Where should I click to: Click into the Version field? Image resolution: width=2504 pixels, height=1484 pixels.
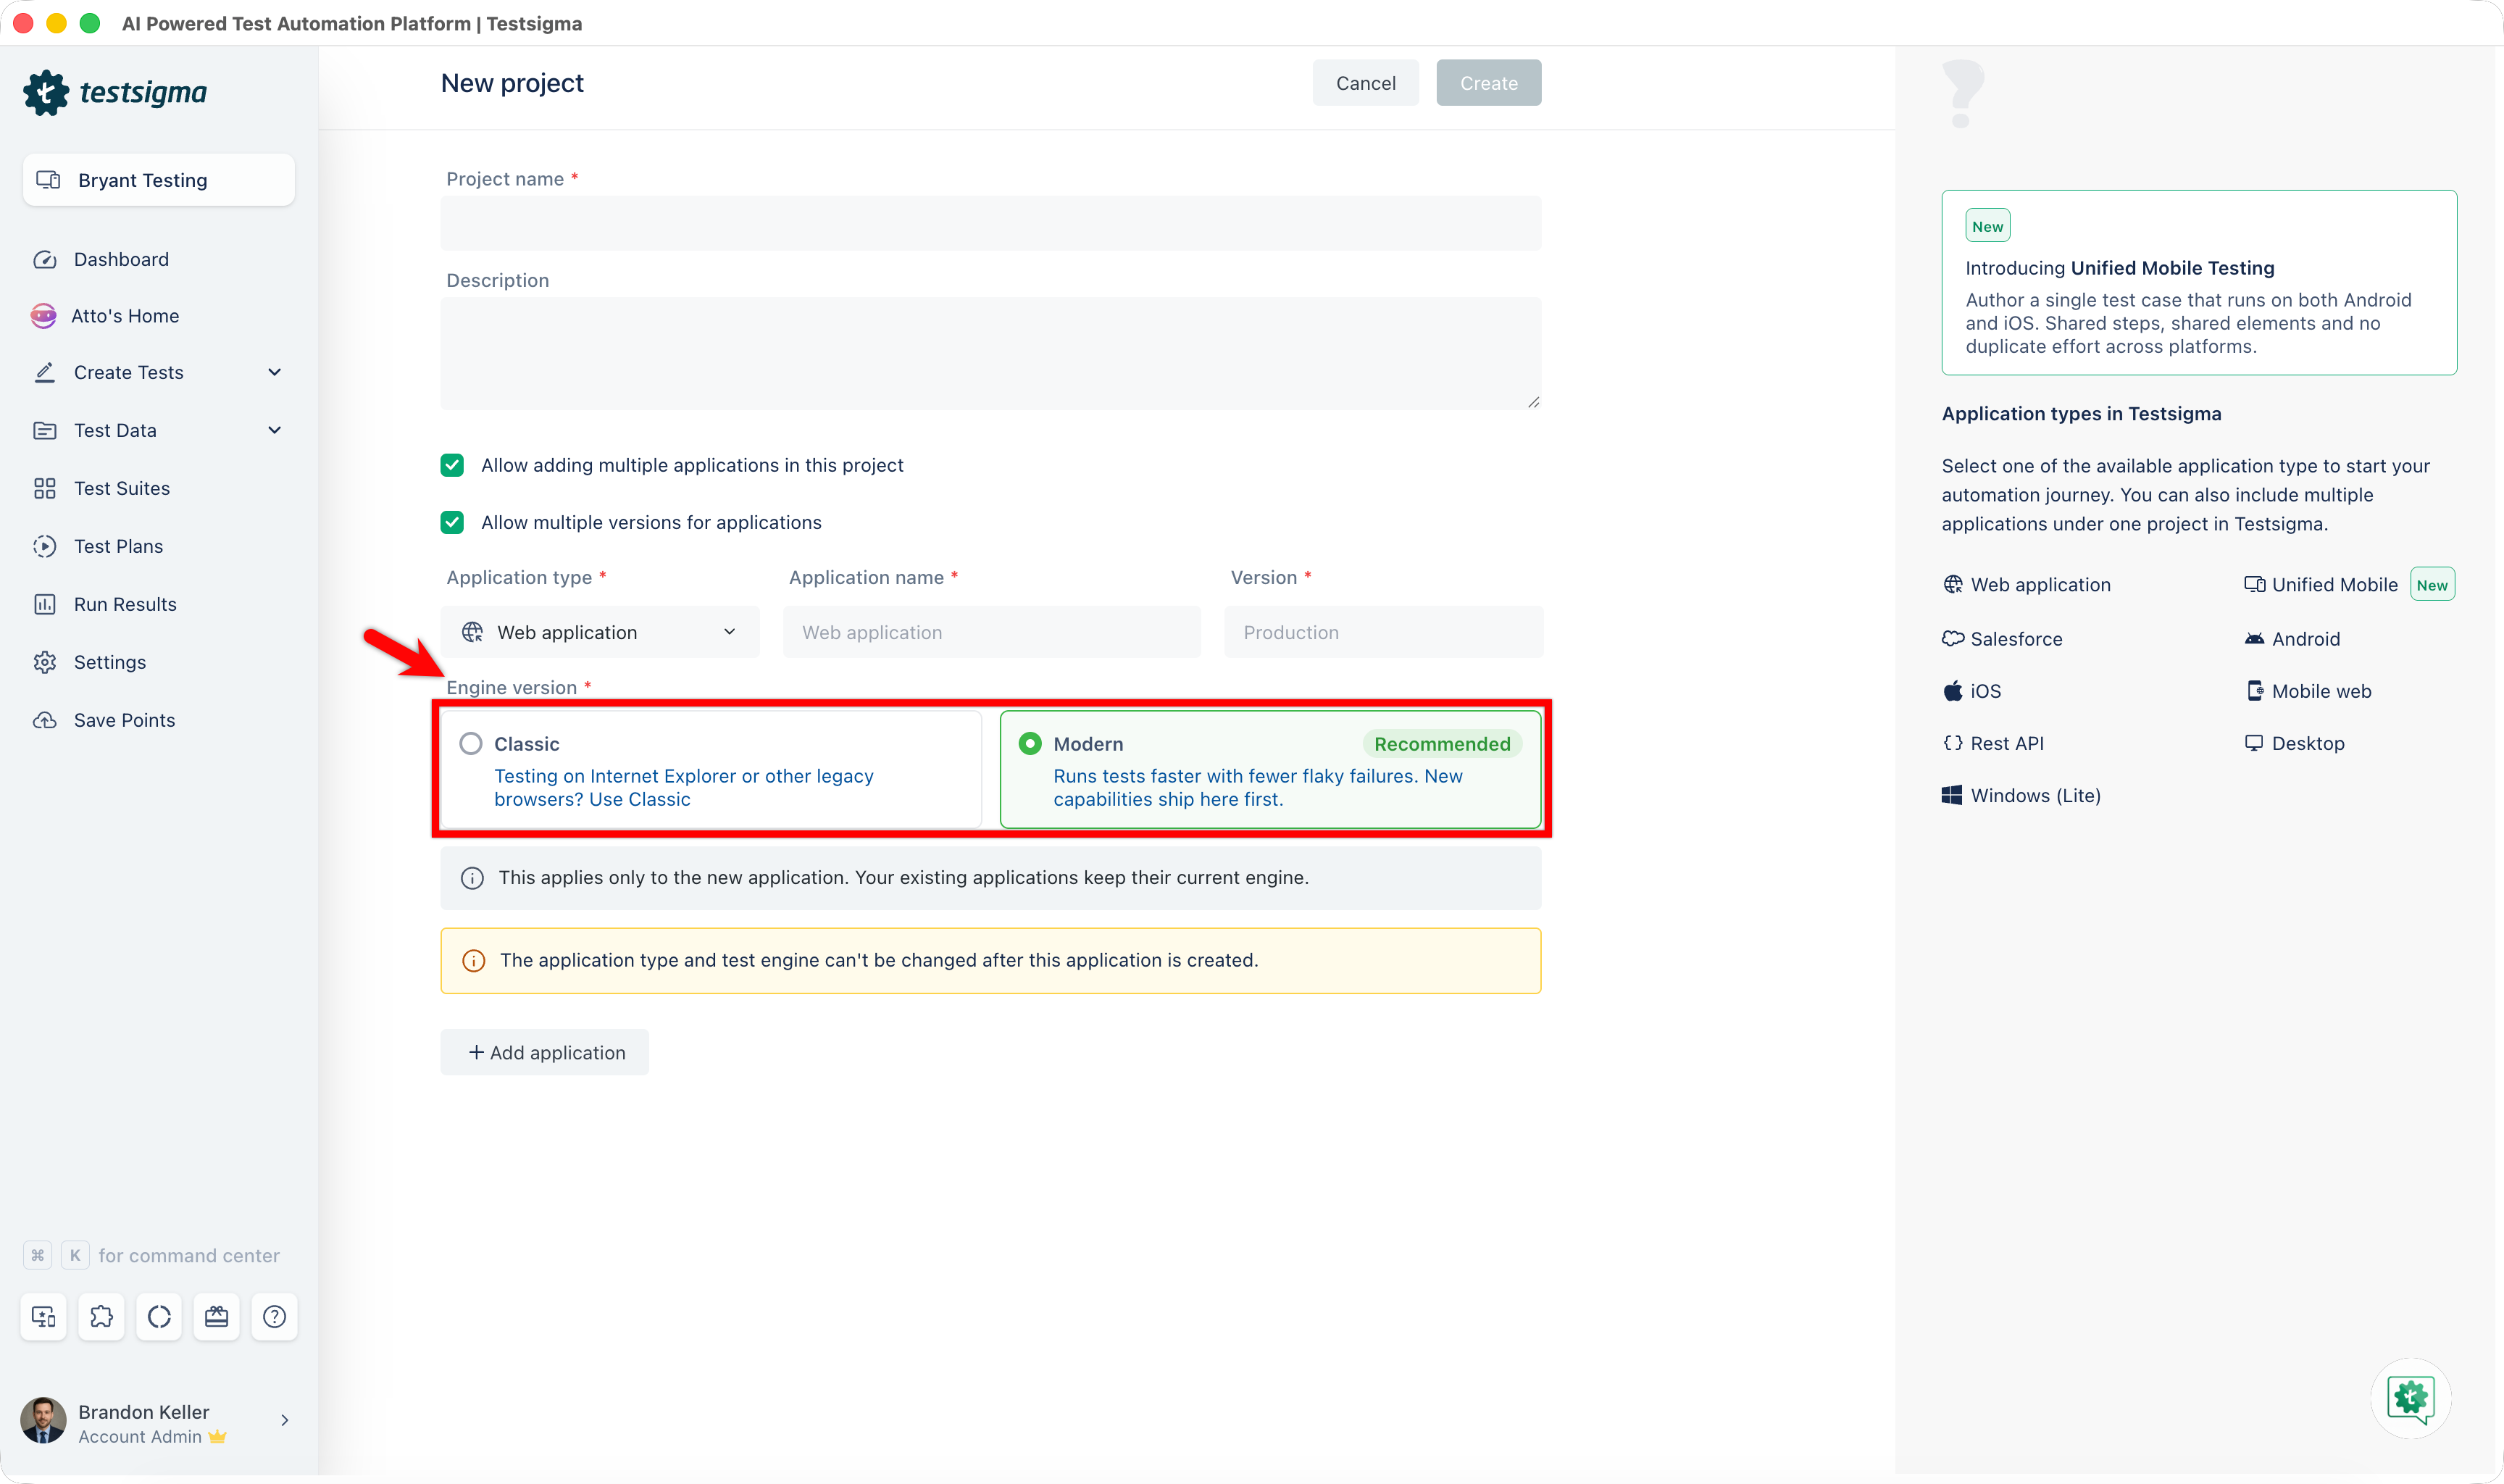pos(1383,632)
